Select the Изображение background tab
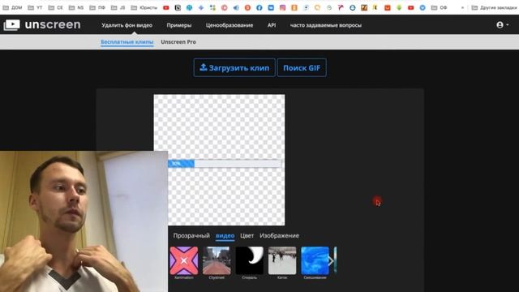 279,236
